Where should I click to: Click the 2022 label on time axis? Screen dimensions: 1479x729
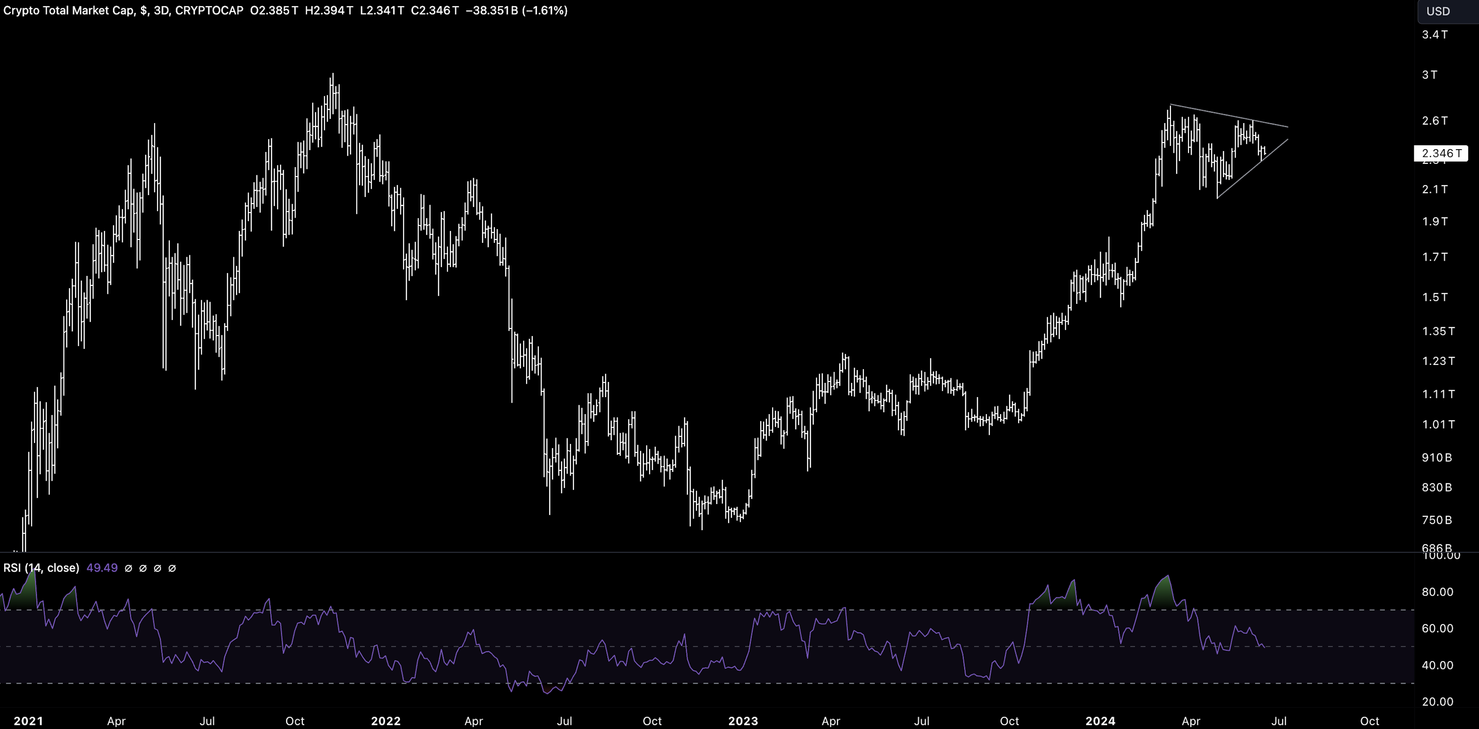[386, 721]
